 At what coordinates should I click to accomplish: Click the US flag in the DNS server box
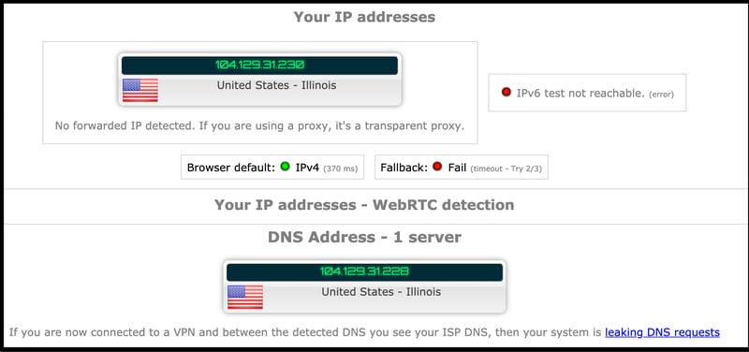click(245, 297)
